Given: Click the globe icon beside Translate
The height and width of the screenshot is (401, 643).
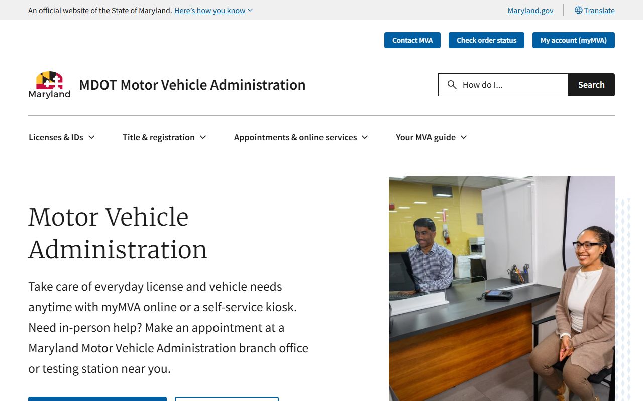Looking at the screenshot, I should (579, 10).
